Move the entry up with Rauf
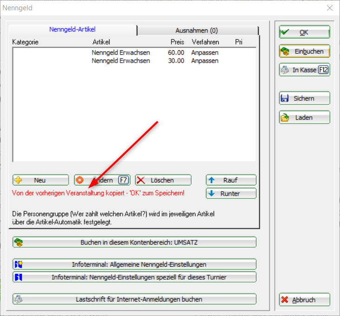Image resolution: width=340 pixels, height=316 pixels. coord(231,180)
